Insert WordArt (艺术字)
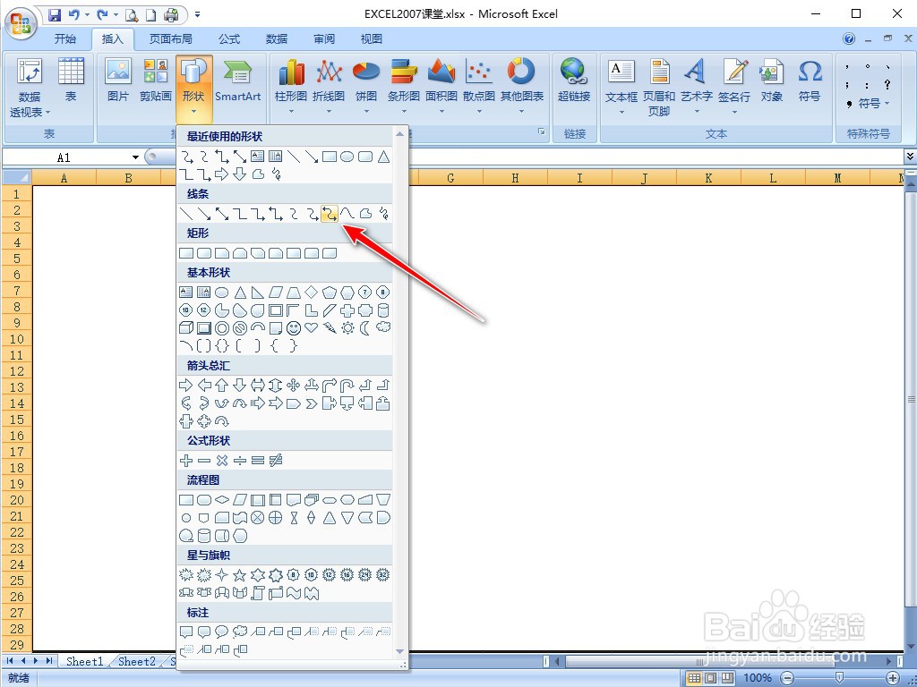This screenshot has width=917, height=687. (x=696, y=87)
